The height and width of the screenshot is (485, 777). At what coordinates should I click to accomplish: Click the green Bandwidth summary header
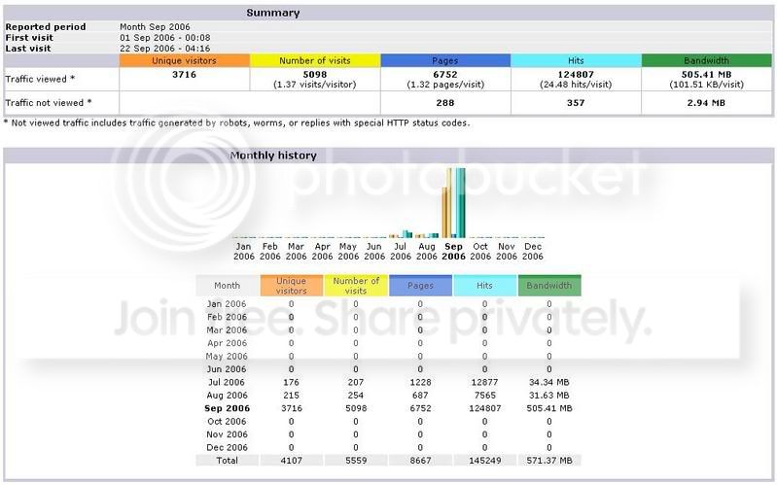[x=706, y=60]
